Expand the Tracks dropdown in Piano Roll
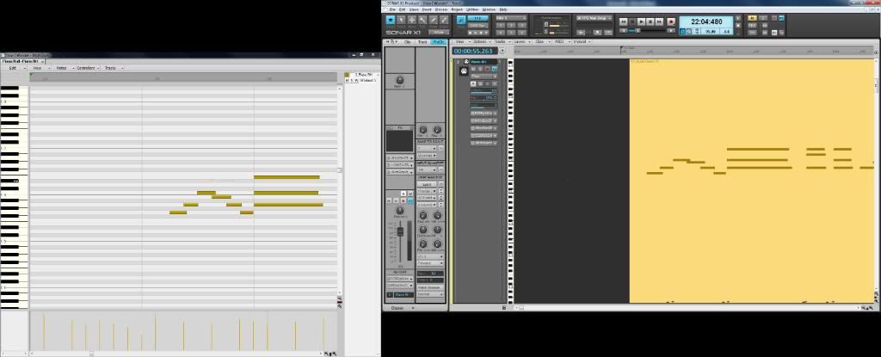The height and width of the screenshot is (357, 881). (111, 67)
